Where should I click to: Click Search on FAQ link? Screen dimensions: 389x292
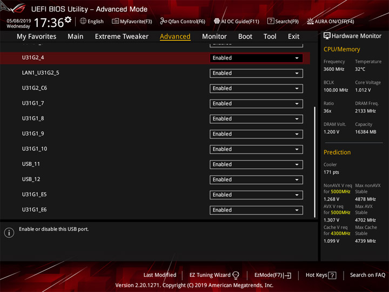tap(367, 275)
